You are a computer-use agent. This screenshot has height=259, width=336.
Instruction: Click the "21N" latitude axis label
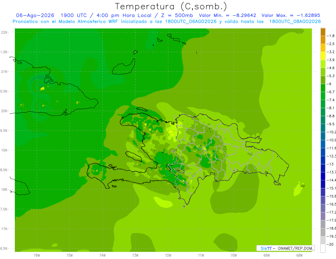[4, 72]
